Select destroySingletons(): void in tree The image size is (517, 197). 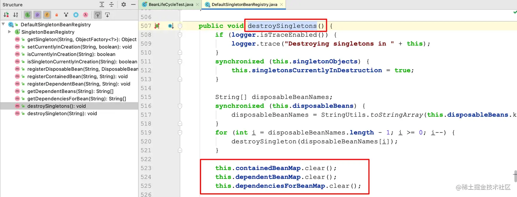57,106
